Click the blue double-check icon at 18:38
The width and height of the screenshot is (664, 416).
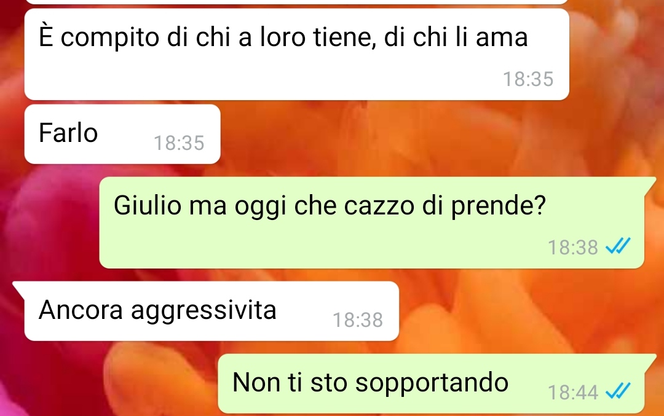point(618,246)
